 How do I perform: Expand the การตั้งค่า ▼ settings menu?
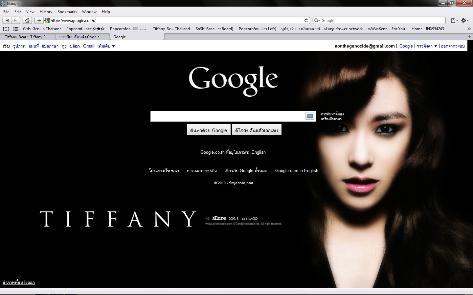(x=427, y=46)
